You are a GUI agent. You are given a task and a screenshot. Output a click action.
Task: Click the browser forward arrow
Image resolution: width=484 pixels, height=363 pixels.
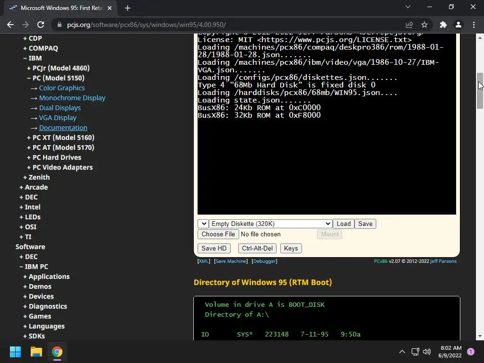[x=26, y=25]
